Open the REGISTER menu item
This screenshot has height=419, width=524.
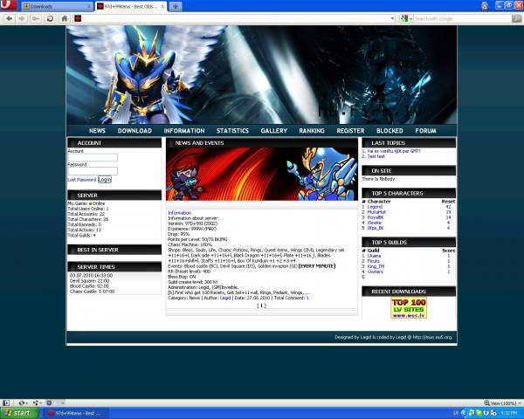[x=350, y=131]
